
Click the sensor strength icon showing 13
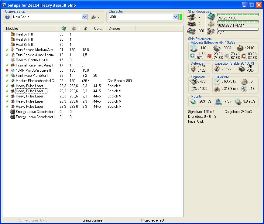(244, 89)
